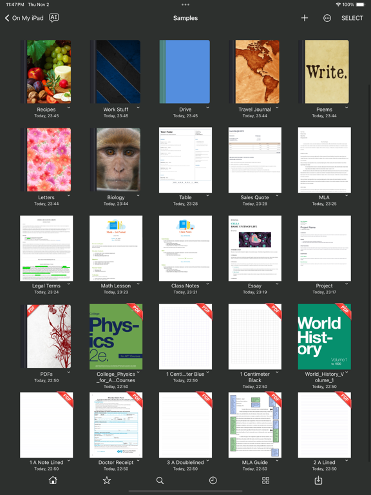This screenshot has width=371, height=495.
Task: Tap the Import download tray icon
Action: 318,480
